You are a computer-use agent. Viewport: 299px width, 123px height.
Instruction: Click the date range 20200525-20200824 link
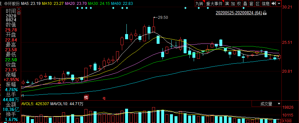[239, 13]
